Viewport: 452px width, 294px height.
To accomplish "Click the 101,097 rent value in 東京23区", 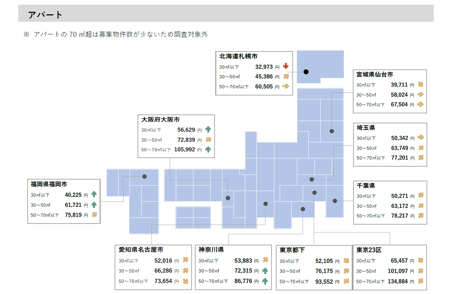I will tap(398, 271).
